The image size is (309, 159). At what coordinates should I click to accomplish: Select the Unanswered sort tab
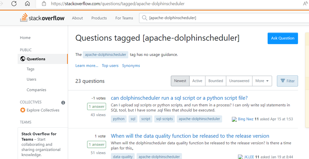239,81
